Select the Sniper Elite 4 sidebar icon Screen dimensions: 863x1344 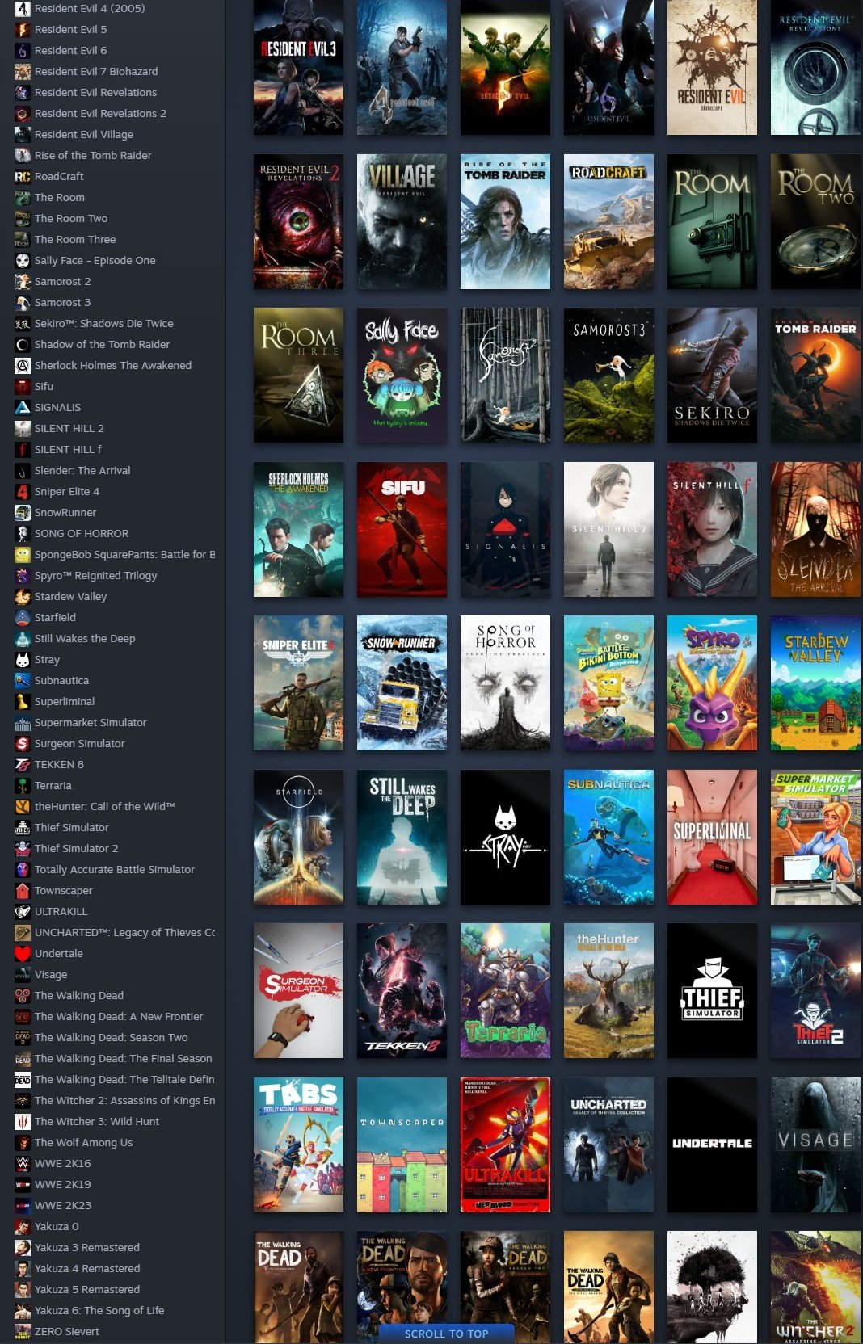23,492
